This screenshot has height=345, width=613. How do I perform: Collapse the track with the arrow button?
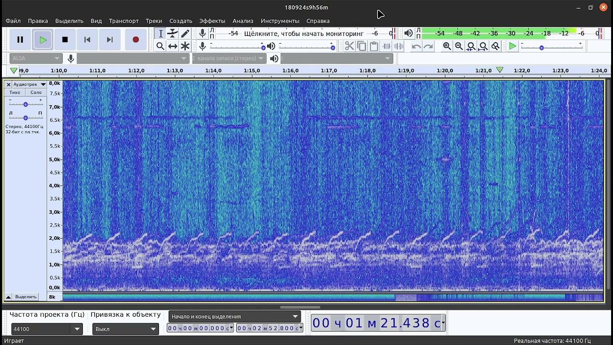[8, 297]
